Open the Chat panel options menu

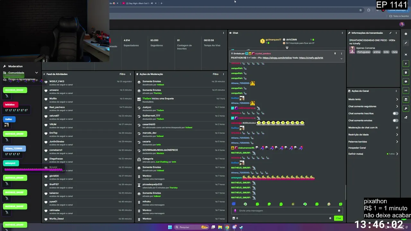342,33
